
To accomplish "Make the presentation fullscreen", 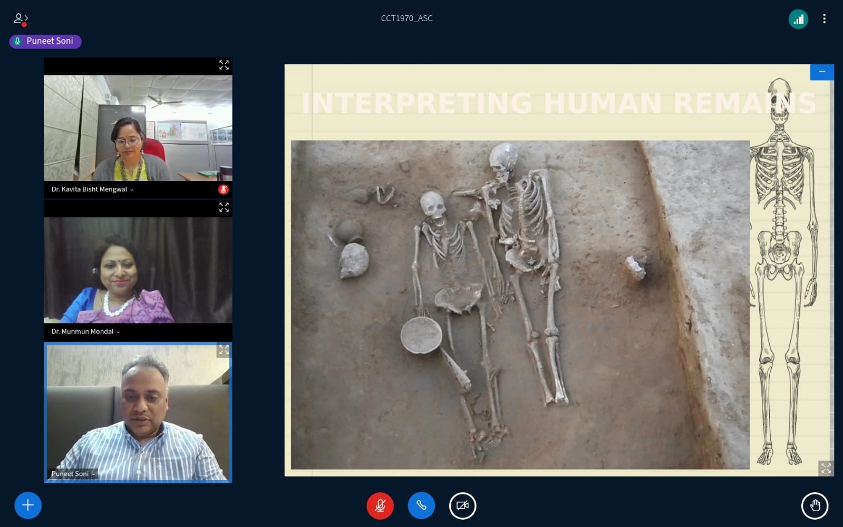I will click(826, 468).
